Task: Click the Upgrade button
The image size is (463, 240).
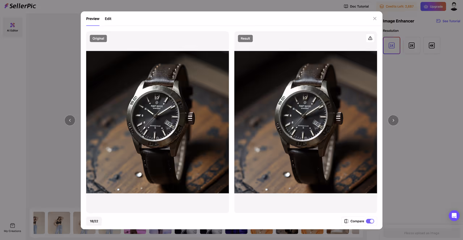Action: [433, 6]
